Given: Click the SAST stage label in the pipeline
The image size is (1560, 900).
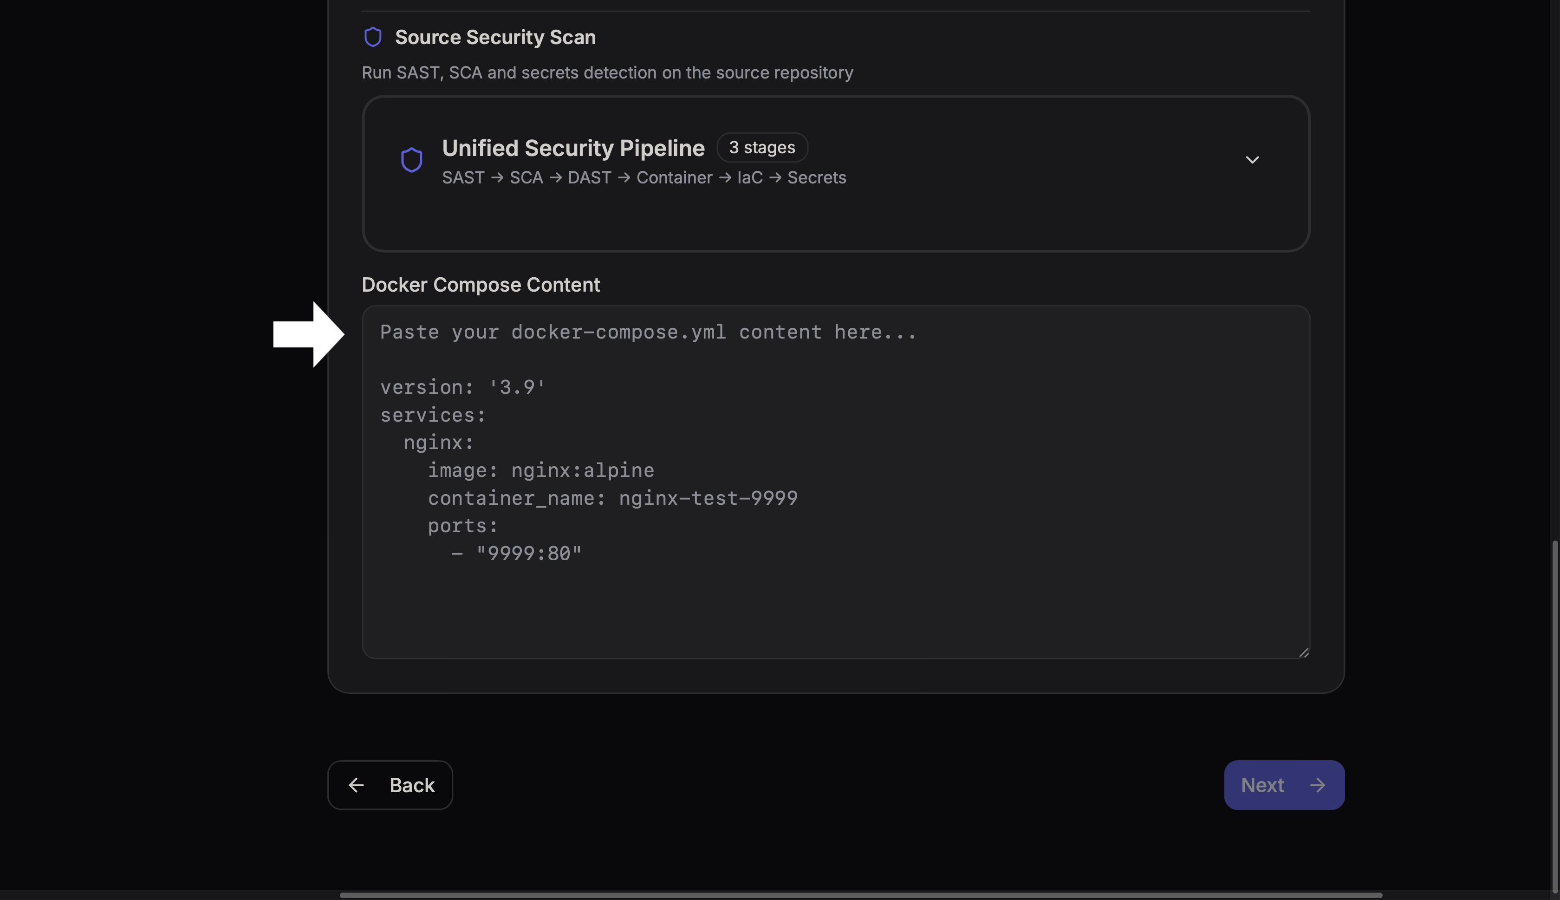Looking at the screenshot, I should (462, 177).
